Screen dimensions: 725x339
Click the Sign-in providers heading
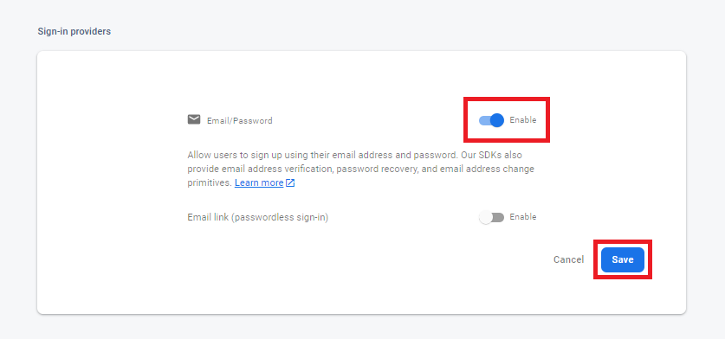(x=74, y=31)
